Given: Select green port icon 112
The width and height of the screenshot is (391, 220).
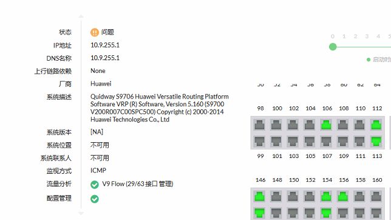Looking at the screenshot, I should coord(376,125).
